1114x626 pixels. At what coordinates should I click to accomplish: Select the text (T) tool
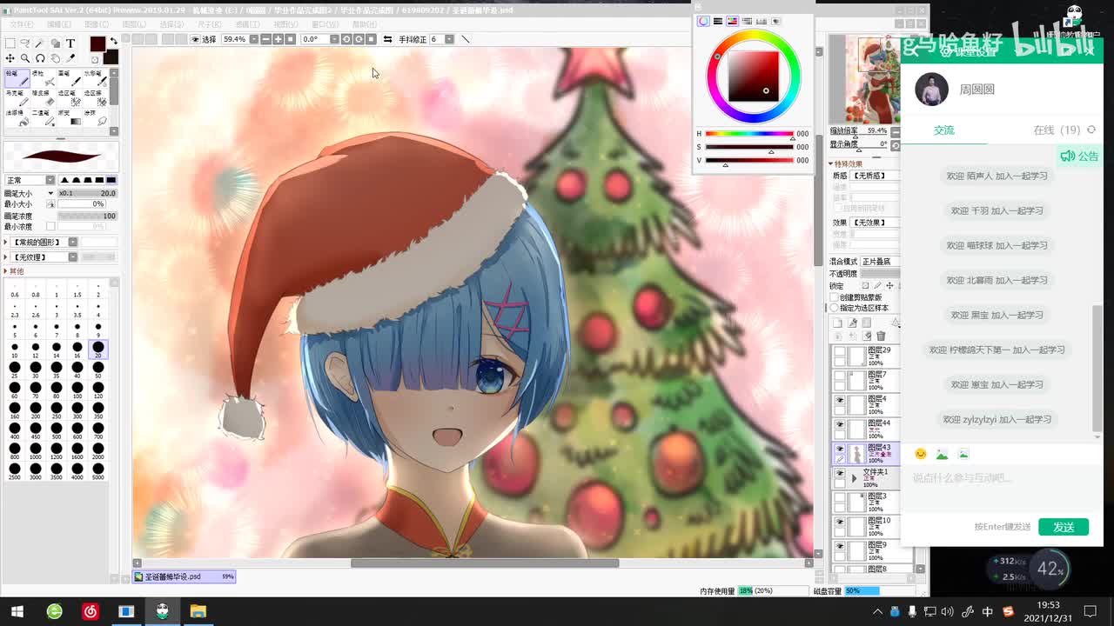point(70,43)
